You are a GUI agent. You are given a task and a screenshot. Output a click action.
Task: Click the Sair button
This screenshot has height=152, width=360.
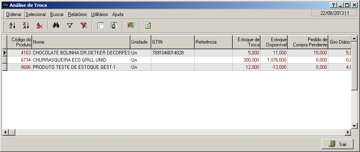pyautogui.click(x=337, y=144)
